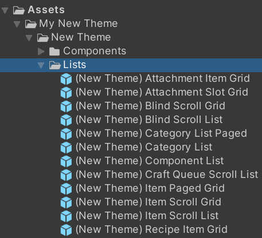Click the Attachment Slot Grid prefab icon
Screen dimensions: 262x238
pyautogui.click(x=66, y=93)
